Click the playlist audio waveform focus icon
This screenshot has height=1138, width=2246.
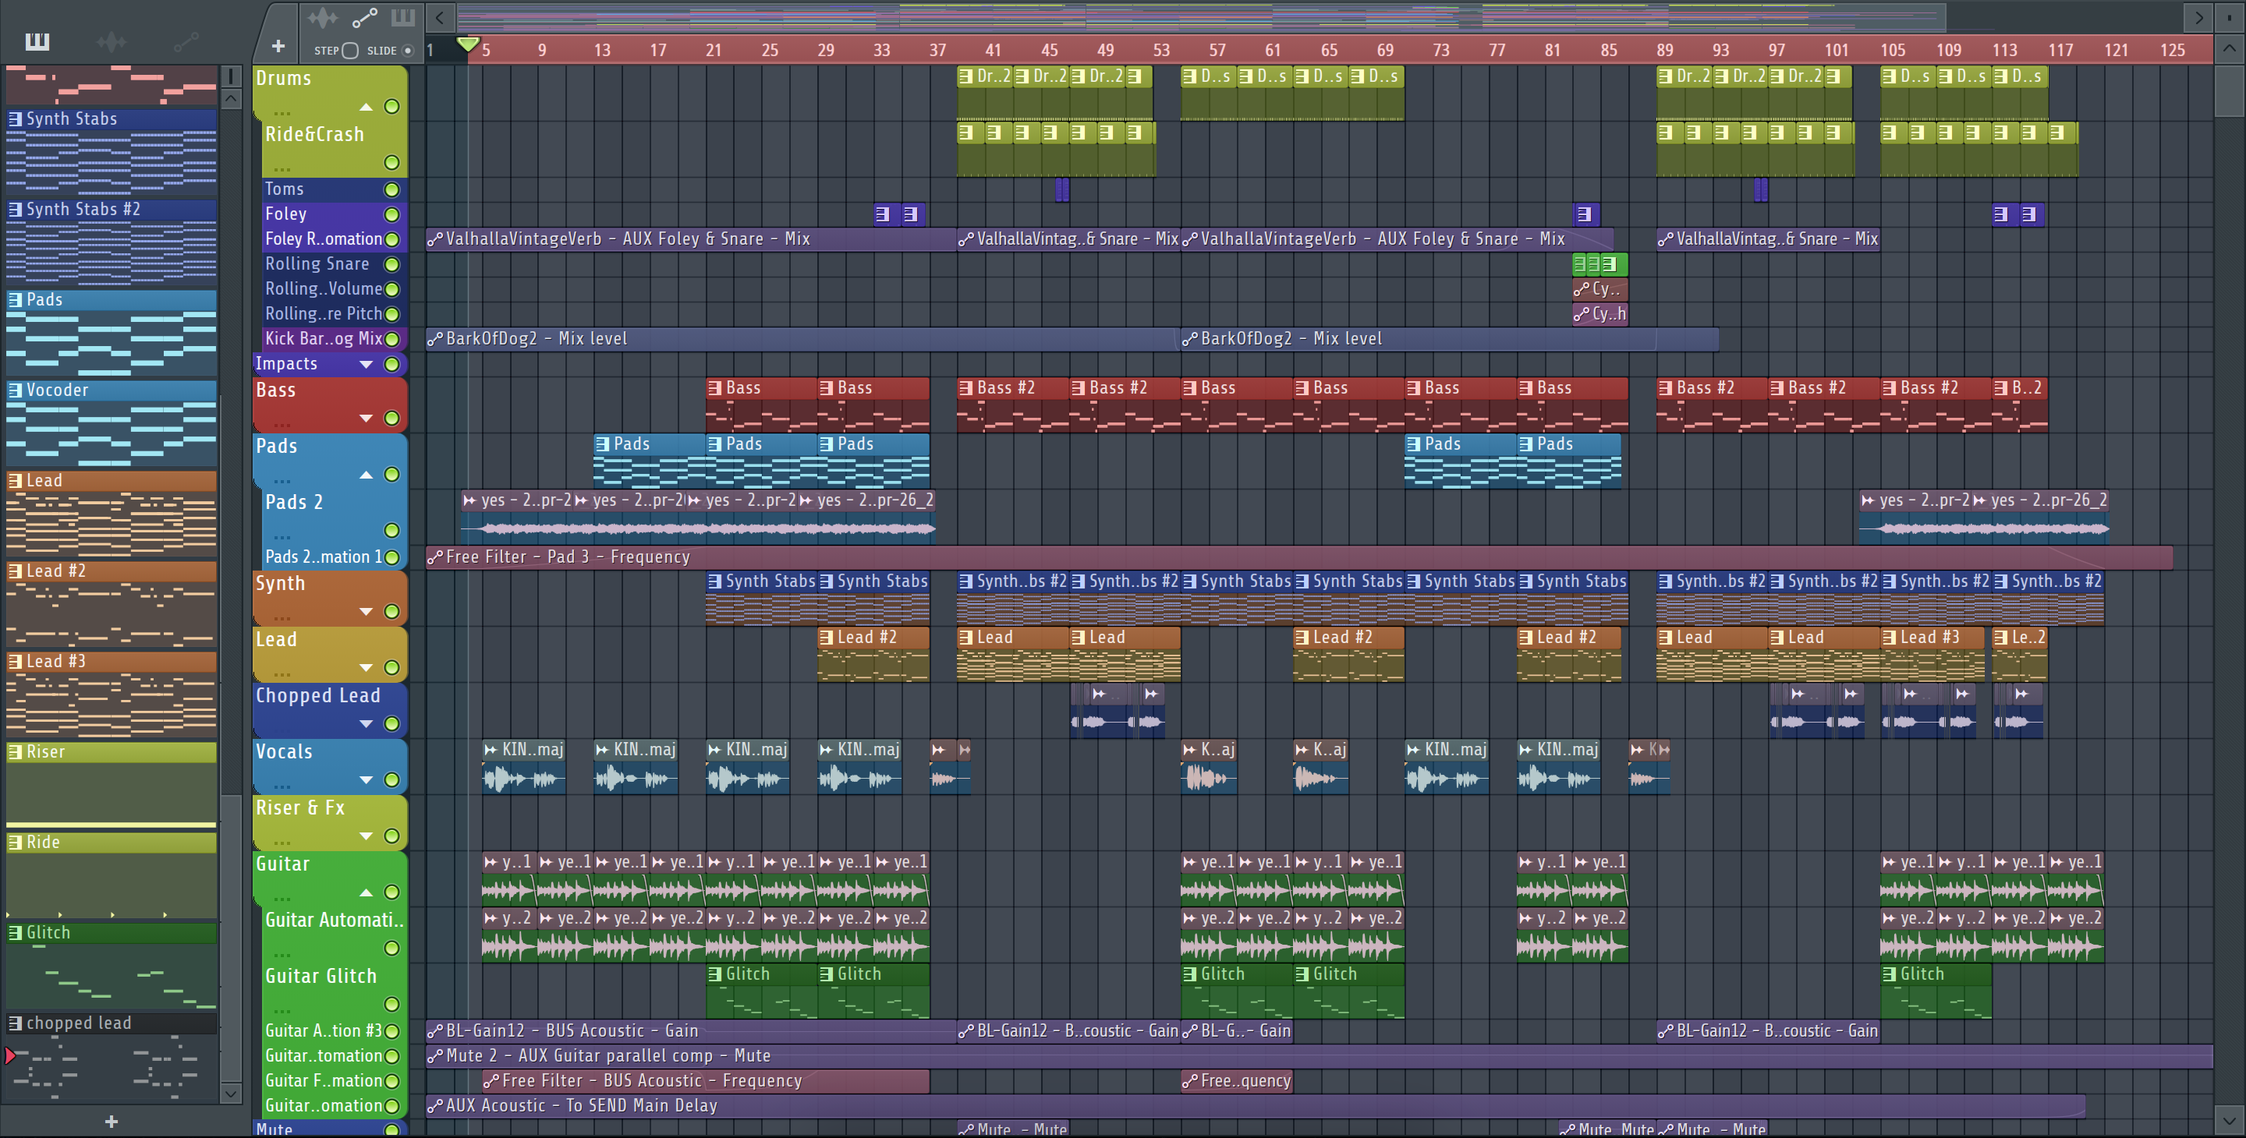point(322,17)
